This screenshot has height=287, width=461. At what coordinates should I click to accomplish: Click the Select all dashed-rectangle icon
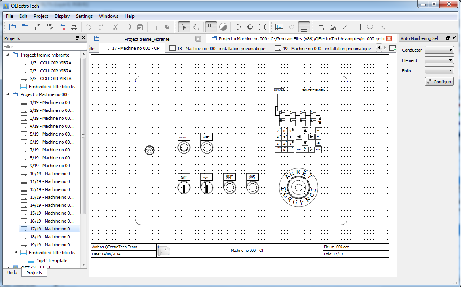coord(238,27)
